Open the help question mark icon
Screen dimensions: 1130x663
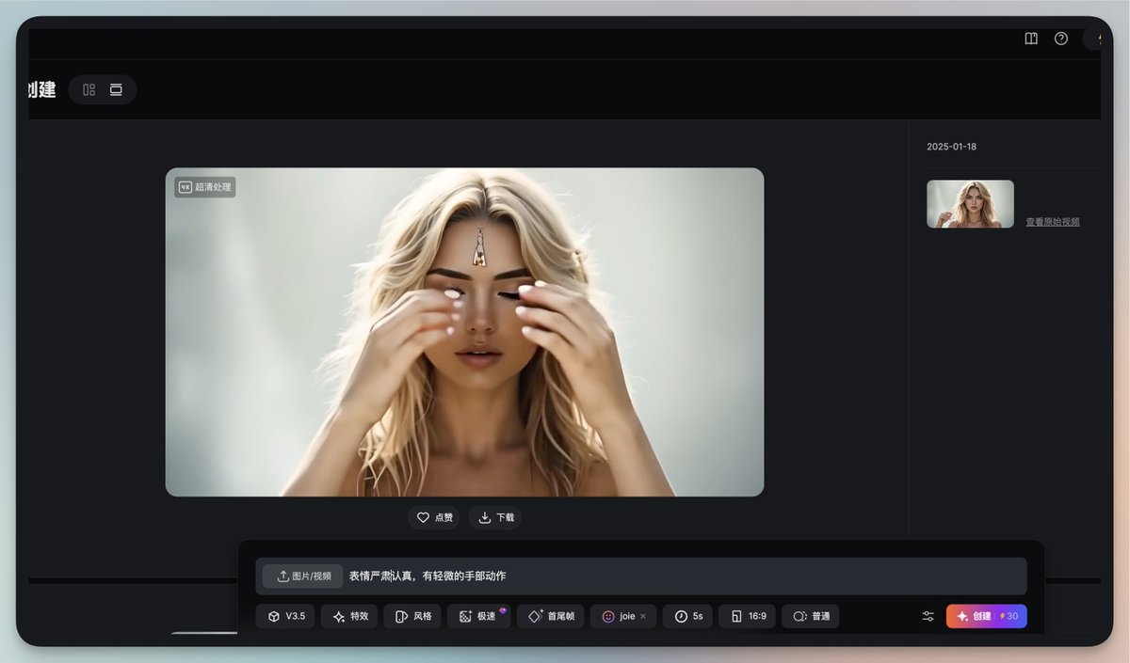[1061, 39]
